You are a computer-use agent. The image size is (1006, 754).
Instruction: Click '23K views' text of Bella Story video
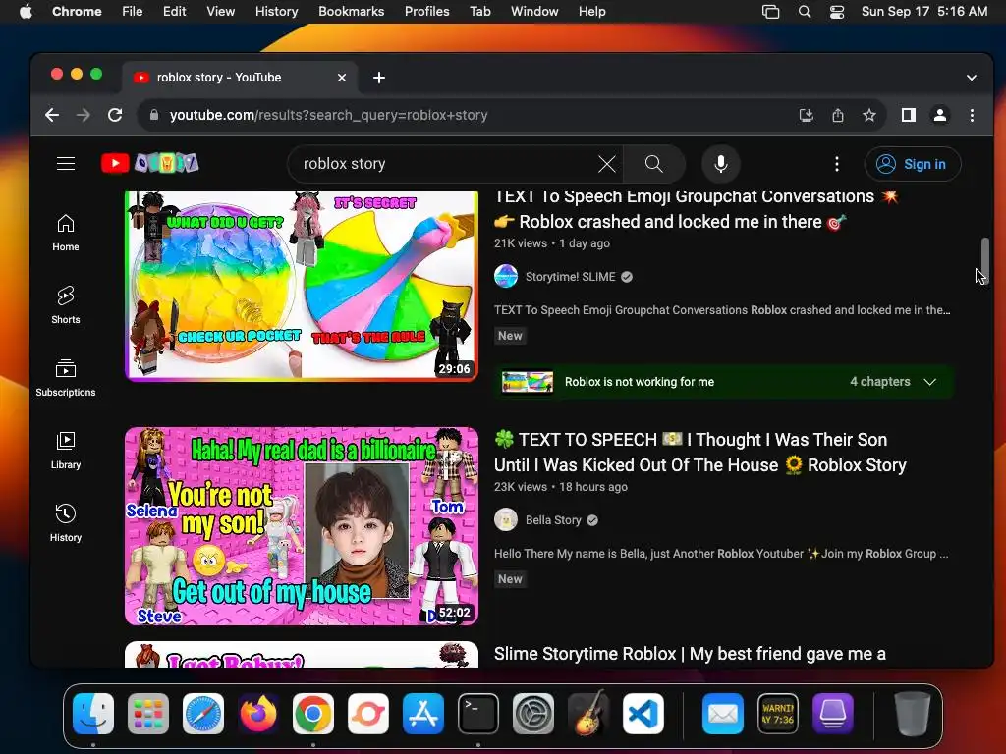tap(521, 487)
